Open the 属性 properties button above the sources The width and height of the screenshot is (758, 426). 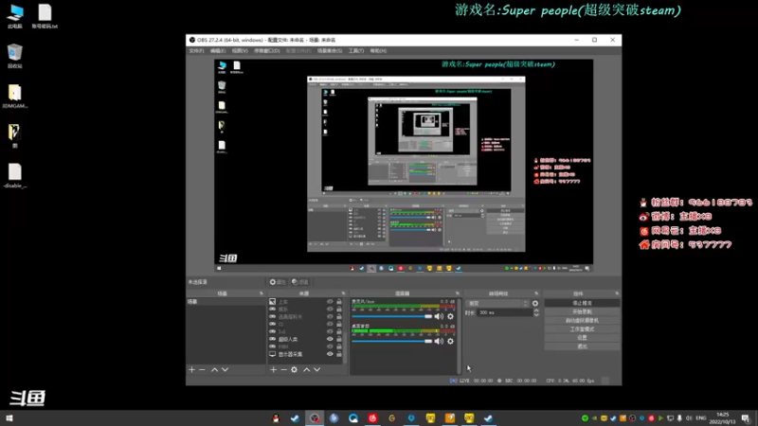(x=278, y=282)
